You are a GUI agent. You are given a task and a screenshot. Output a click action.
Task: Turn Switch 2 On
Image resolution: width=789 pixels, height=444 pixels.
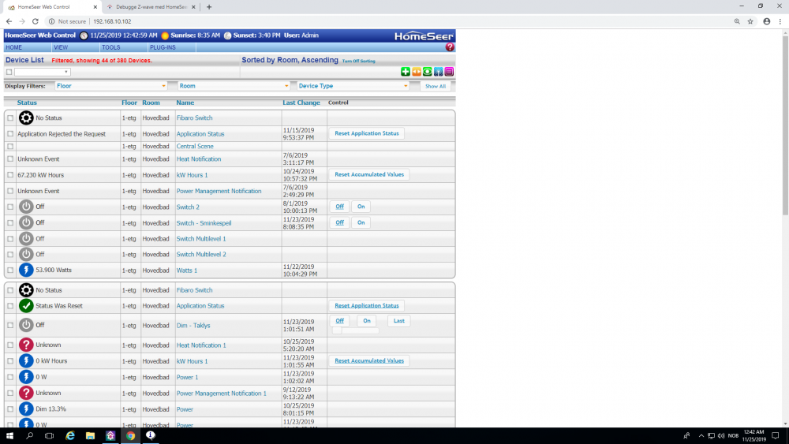[x=361, y=207]
